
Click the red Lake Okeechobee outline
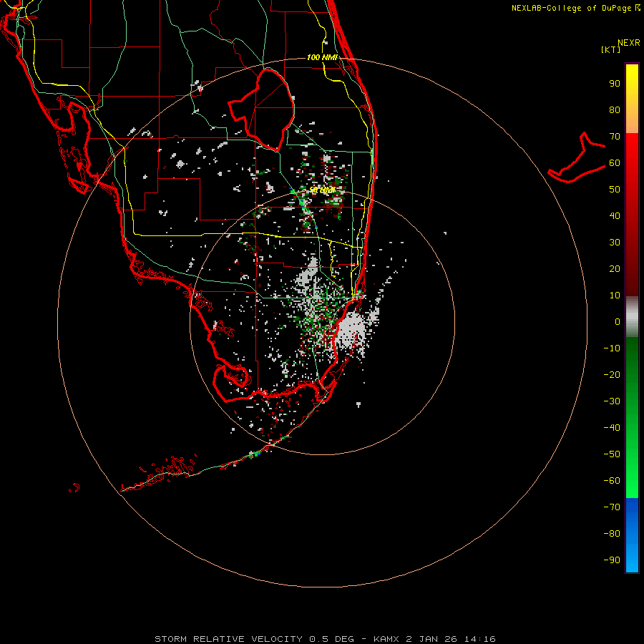coord(261,109)
